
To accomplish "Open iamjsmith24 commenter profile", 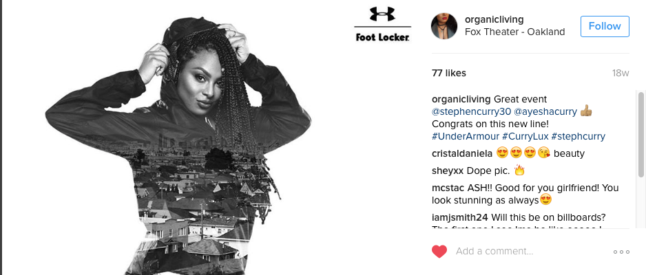I will pyautogui.click(x=460, y=217).
